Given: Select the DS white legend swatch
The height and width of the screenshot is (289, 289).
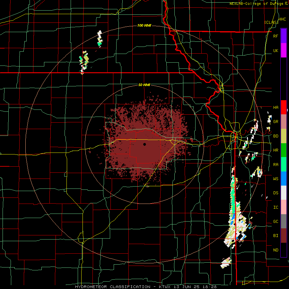Looking at the screenshot, I should pyautogui.click(x=284, y=193).
